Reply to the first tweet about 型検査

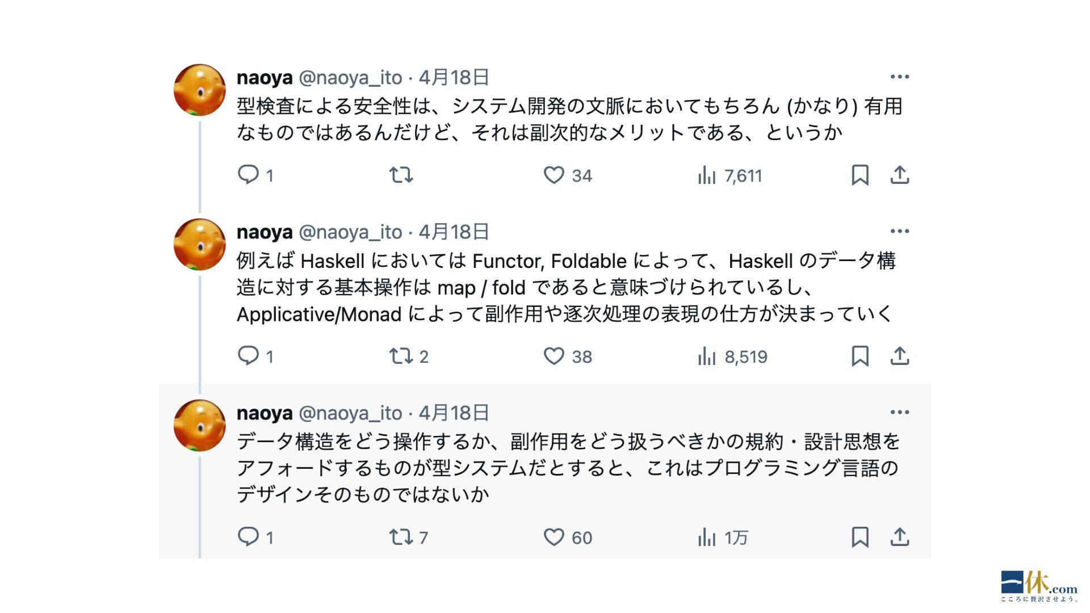pos(248,174)
